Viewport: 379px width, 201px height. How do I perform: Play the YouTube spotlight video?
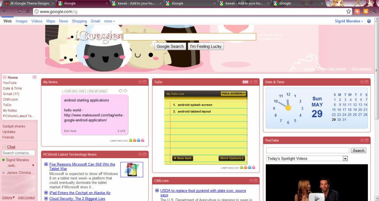click(317, 197)
